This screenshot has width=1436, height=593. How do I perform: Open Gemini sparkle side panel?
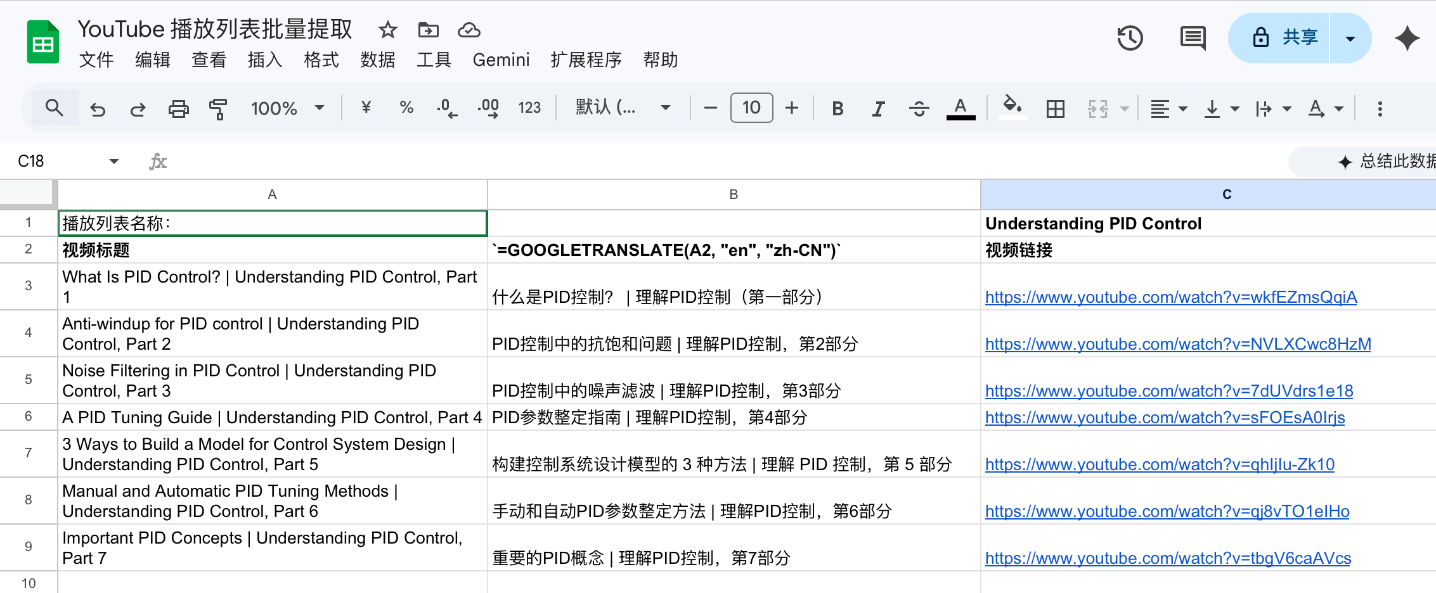1407,38
